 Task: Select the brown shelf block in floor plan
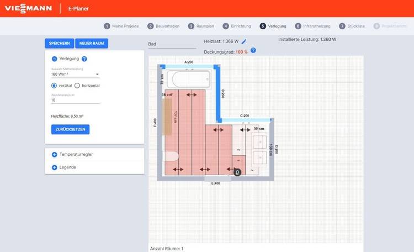[167, 117]
